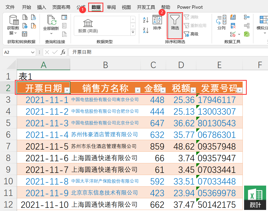
Task: Click the 分列 text to columns icon
Action: pos(221,23)
